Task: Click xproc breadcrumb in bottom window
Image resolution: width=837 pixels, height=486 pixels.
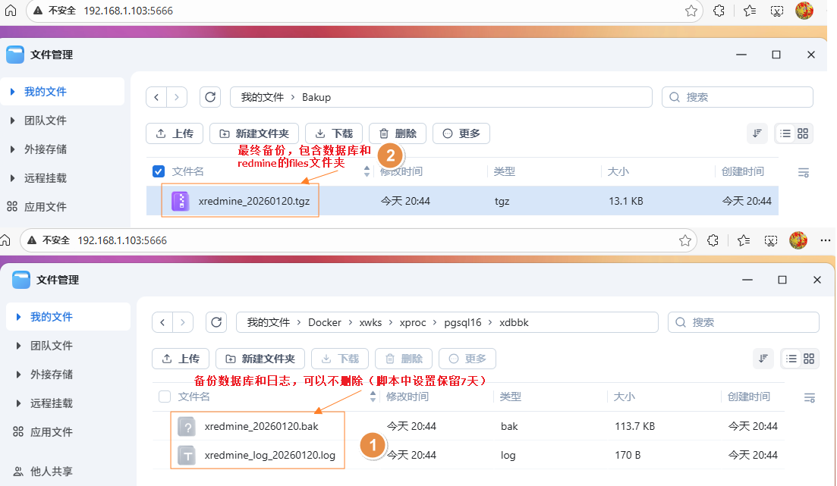Action: pyautogui.click(x=413, y=322)
